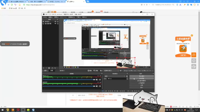Open the scene transition type dropdown

pyautogui.click(x=115, y=76)
